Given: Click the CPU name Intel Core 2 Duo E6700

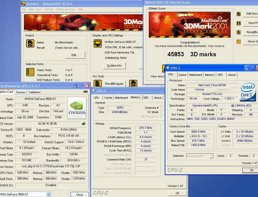Looking at the screenshot, I should coord(212,85).
